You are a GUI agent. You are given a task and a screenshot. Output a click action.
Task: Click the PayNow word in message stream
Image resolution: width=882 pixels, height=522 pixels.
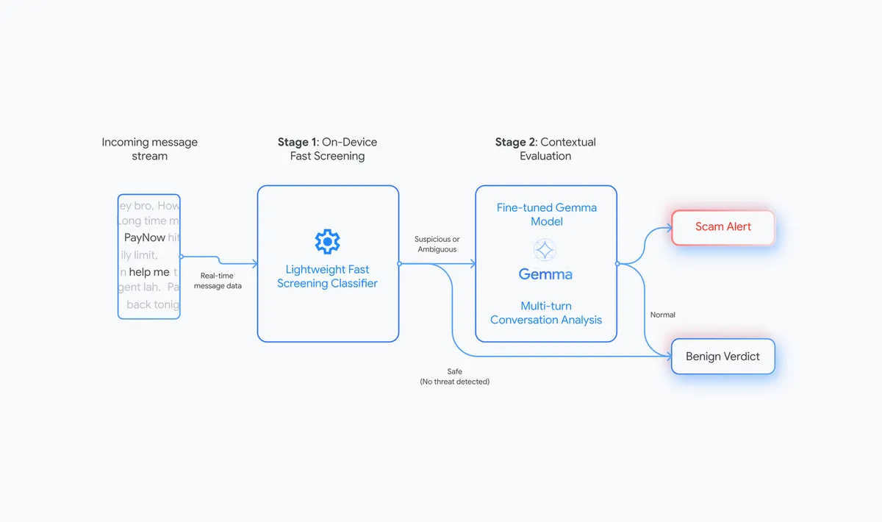point(144,237)
